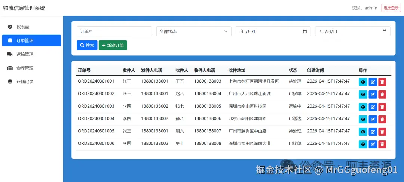Viewport: 404px width, 182px height.
Task: View details of order ORD20240301005
Action: point(363,132)
